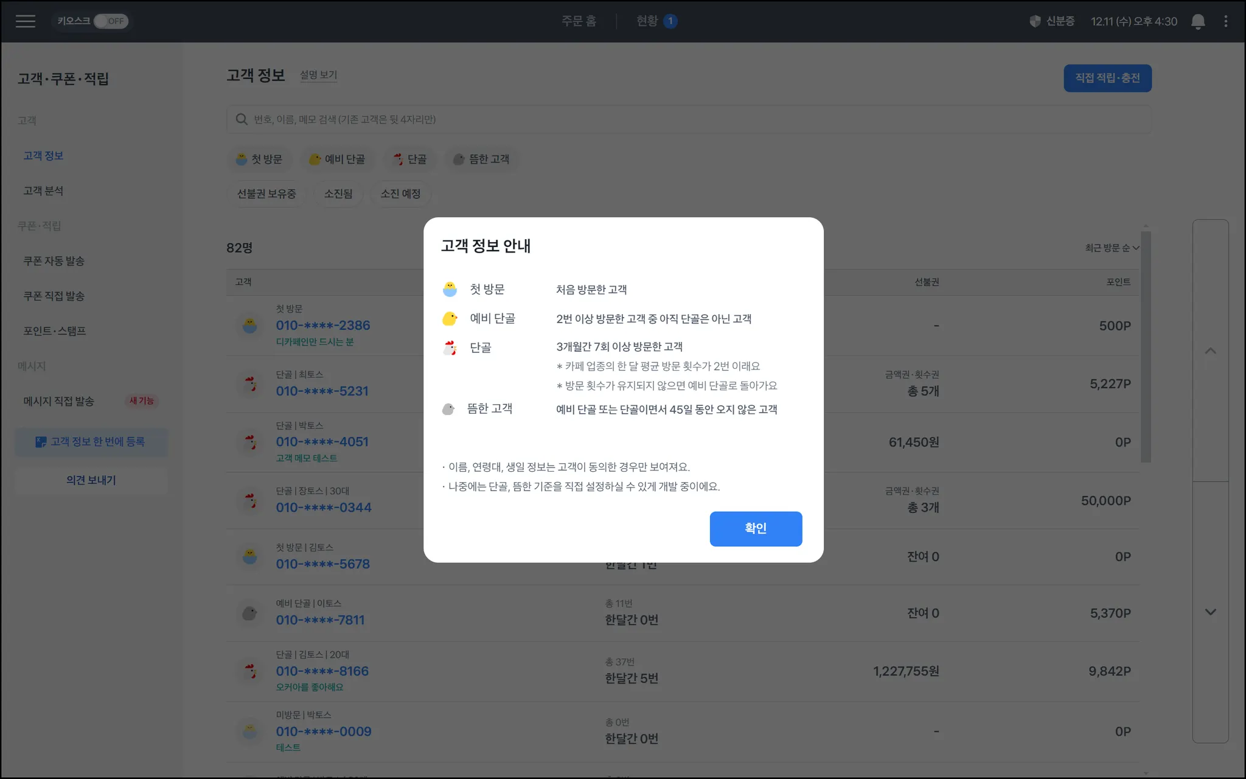This screenshot has height=779, width=1246.
Task: Click the notification bell icon
Action: pyautogui.click(x=1197, y=21)
